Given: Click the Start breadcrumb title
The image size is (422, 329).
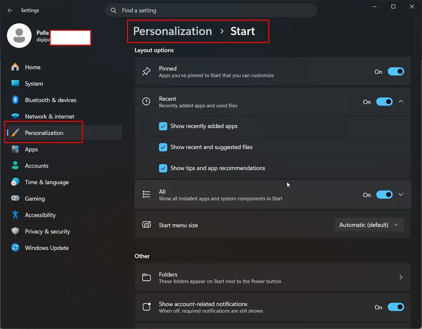Looking at the screenshot, I should tap(242, 31).
